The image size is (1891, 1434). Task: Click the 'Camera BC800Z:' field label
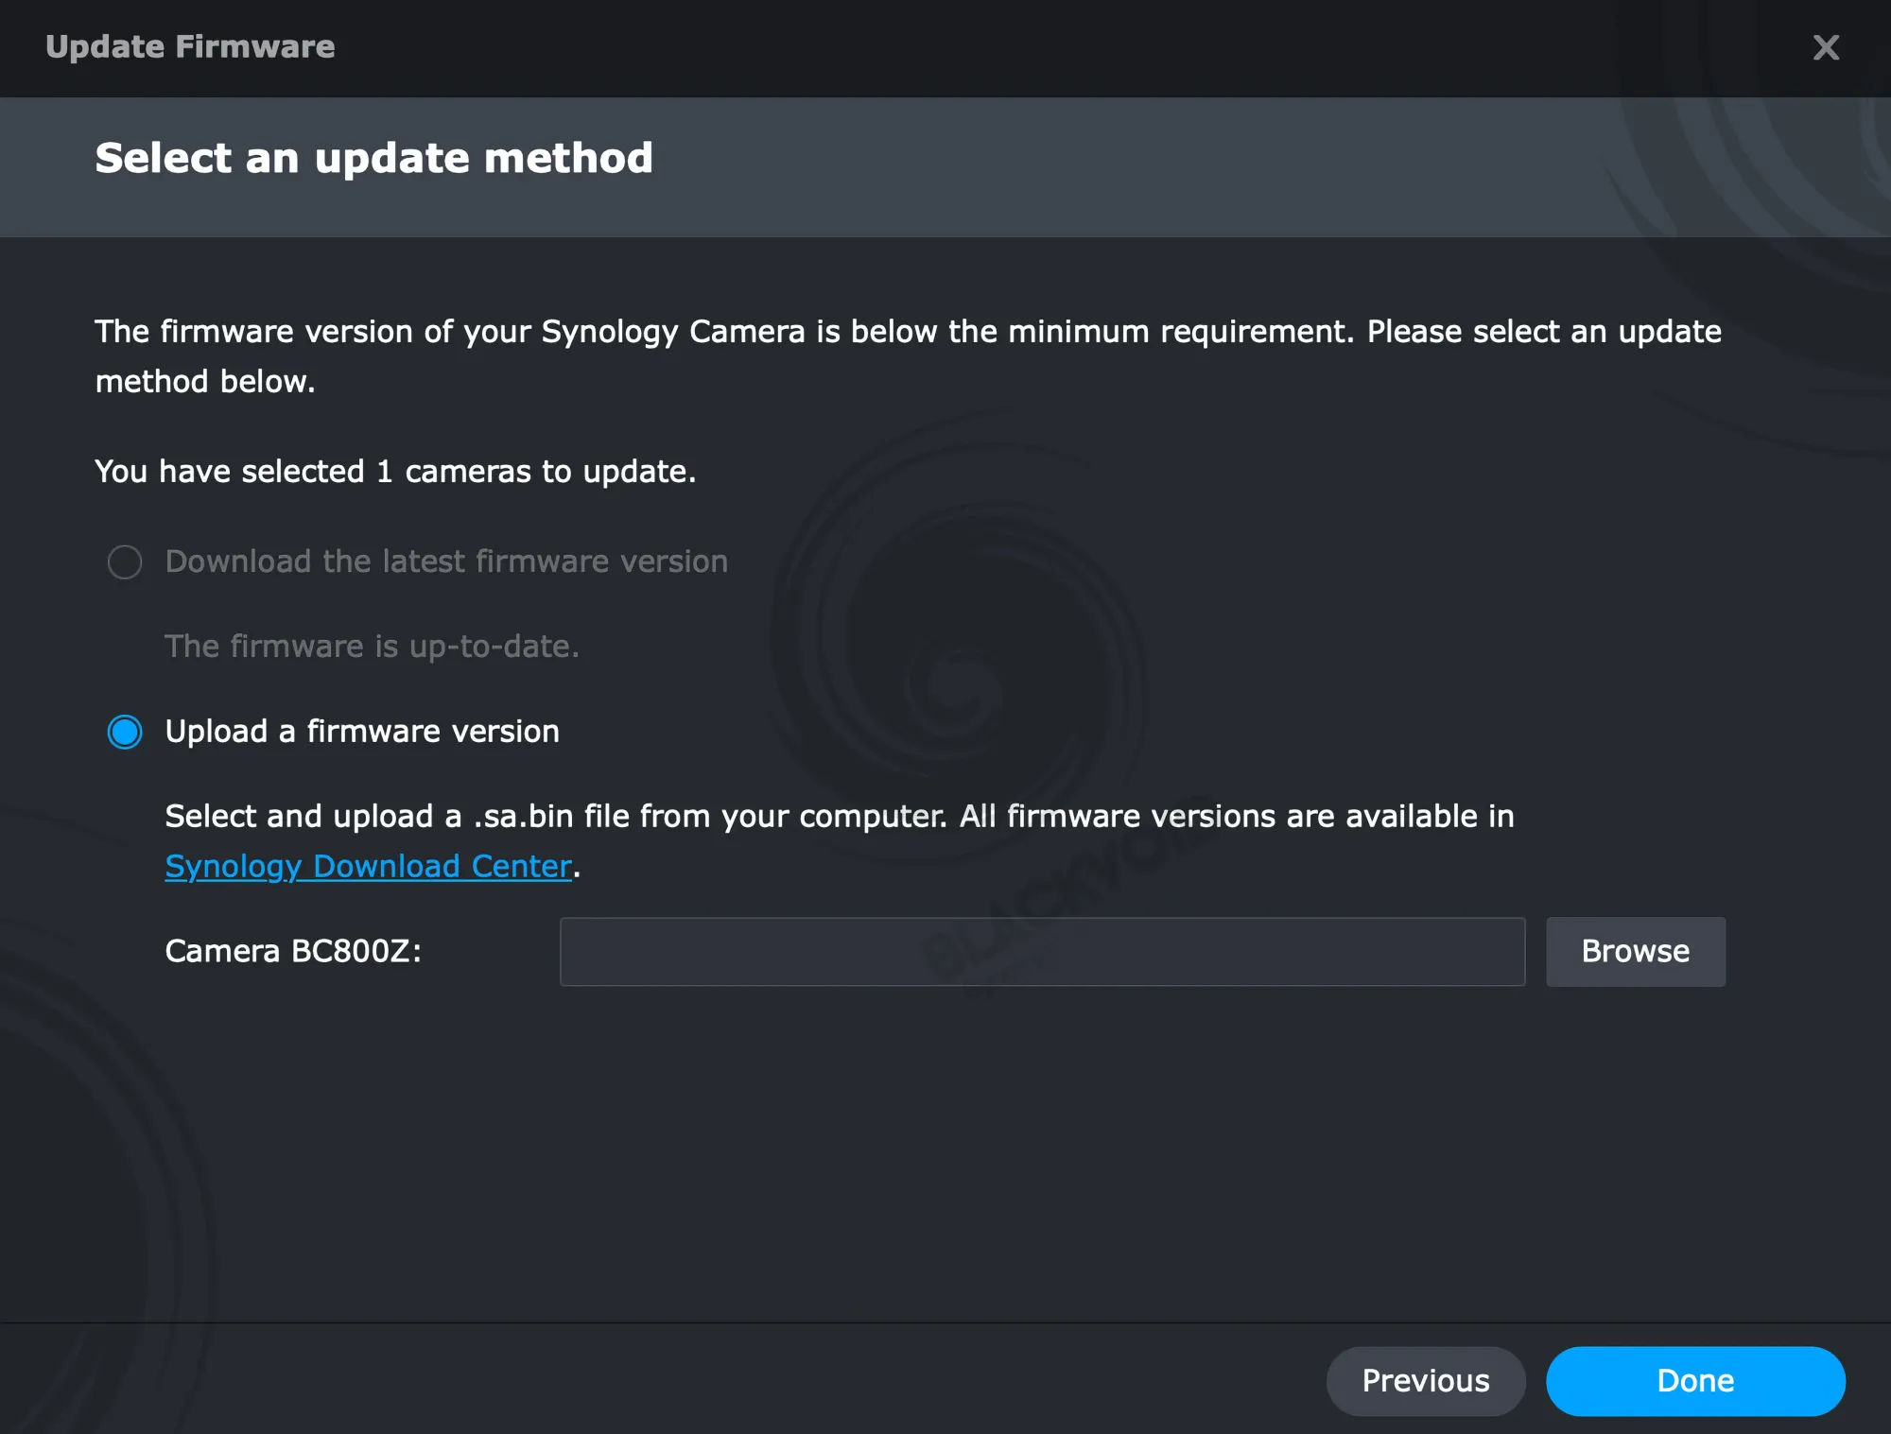tap(293, 951)
